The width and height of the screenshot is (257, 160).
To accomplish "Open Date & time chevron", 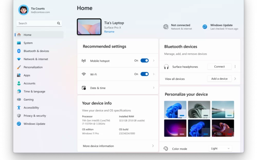I will [154, 88].
